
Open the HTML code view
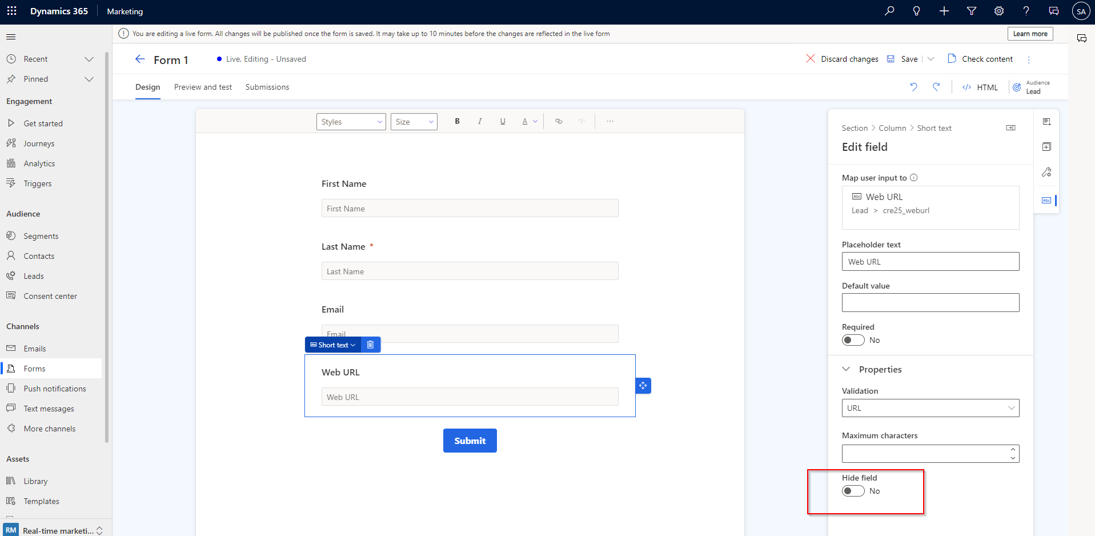tap(980, 87)
